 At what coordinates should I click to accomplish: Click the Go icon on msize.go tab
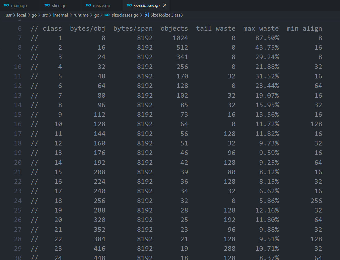(x=88, y=5)
